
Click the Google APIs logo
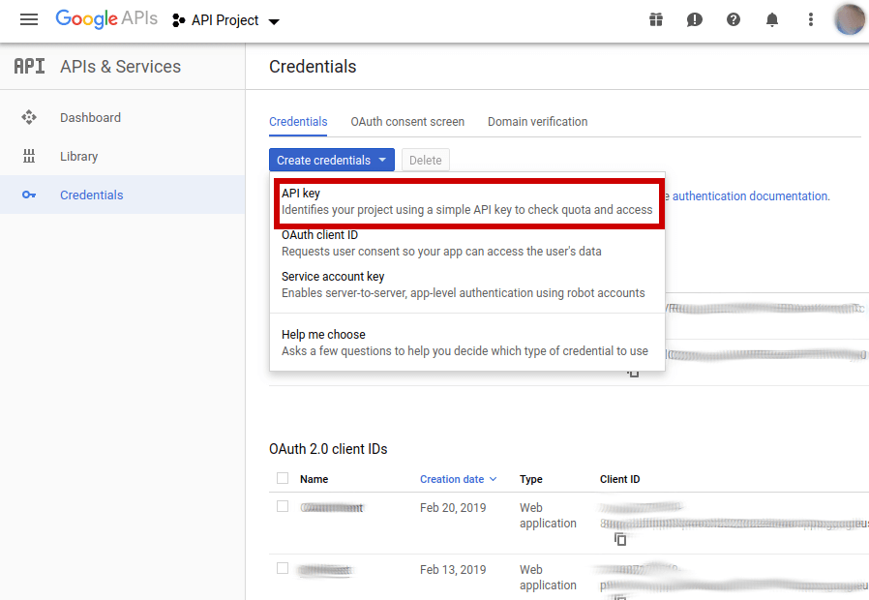[106, 19]
